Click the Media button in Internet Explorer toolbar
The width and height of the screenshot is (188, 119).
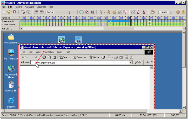[x=94, y=57]
